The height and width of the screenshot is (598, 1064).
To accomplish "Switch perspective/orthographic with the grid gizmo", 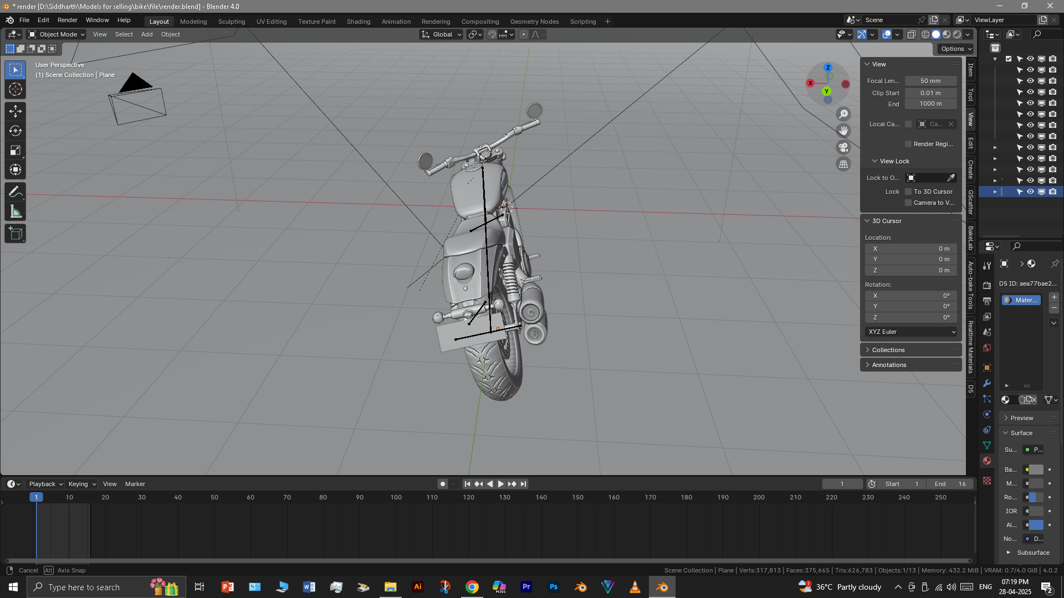I will pos(843,164).
